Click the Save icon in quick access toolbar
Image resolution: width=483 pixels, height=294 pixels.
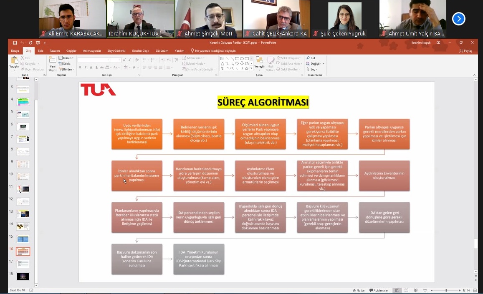(15, 43)
